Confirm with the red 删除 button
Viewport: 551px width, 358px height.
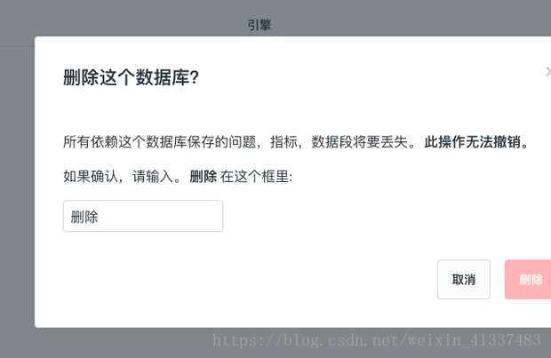[x=528, y=280]
